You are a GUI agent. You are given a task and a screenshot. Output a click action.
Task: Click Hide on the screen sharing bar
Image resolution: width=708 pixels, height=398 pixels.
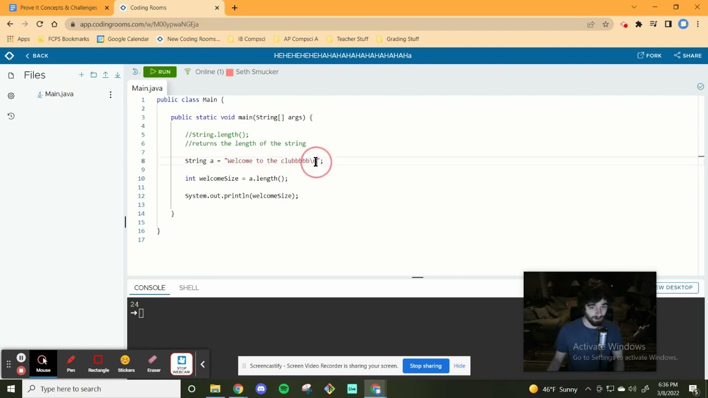459,366
